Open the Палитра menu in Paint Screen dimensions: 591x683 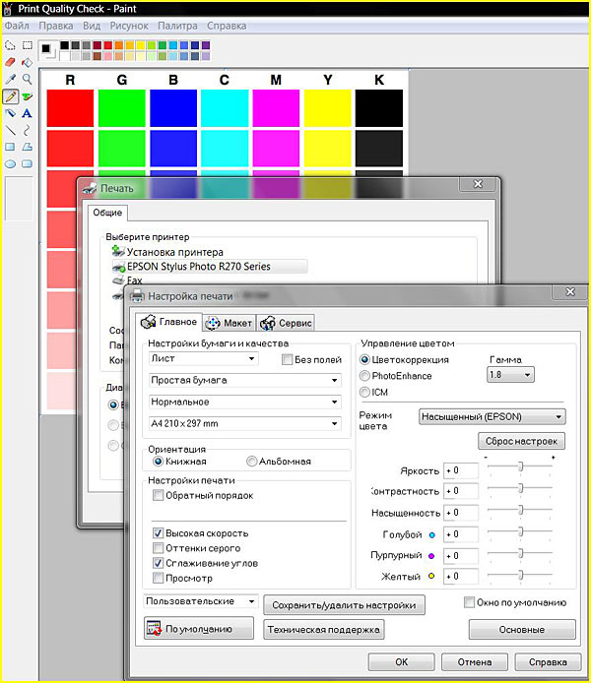tap(177, 26)
